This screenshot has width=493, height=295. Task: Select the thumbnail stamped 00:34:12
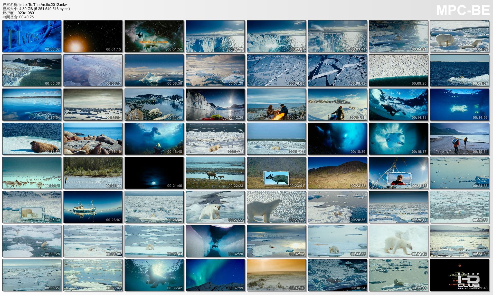[x=399, y=241]
